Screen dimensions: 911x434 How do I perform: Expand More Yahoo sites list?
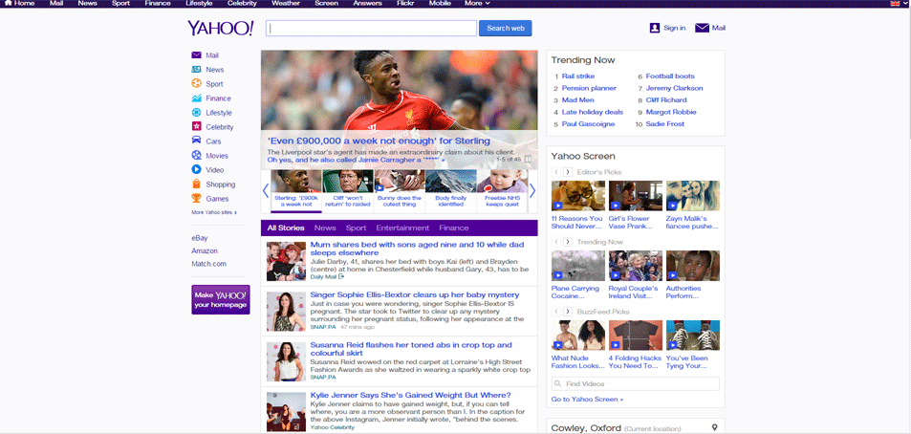214,212
